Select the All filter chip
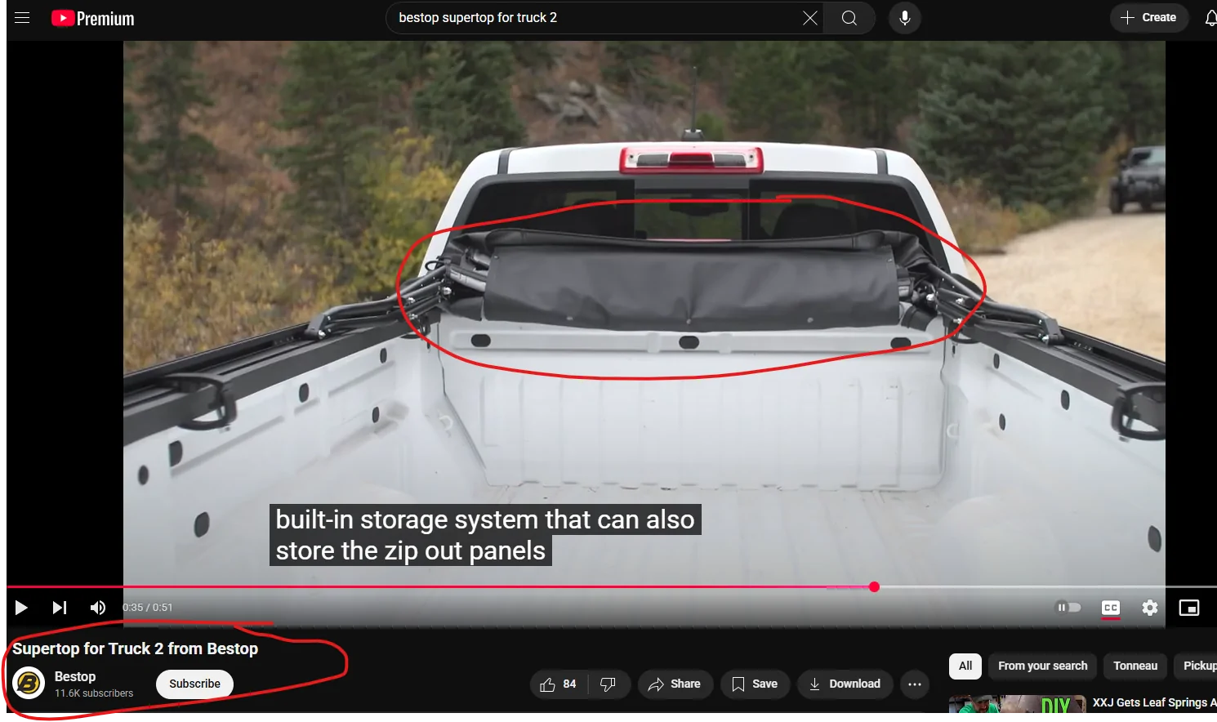 965,666
